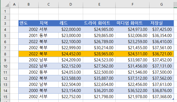Select row 2 header
The height and width of the screenshot is (102, 177).
(5, 17)
